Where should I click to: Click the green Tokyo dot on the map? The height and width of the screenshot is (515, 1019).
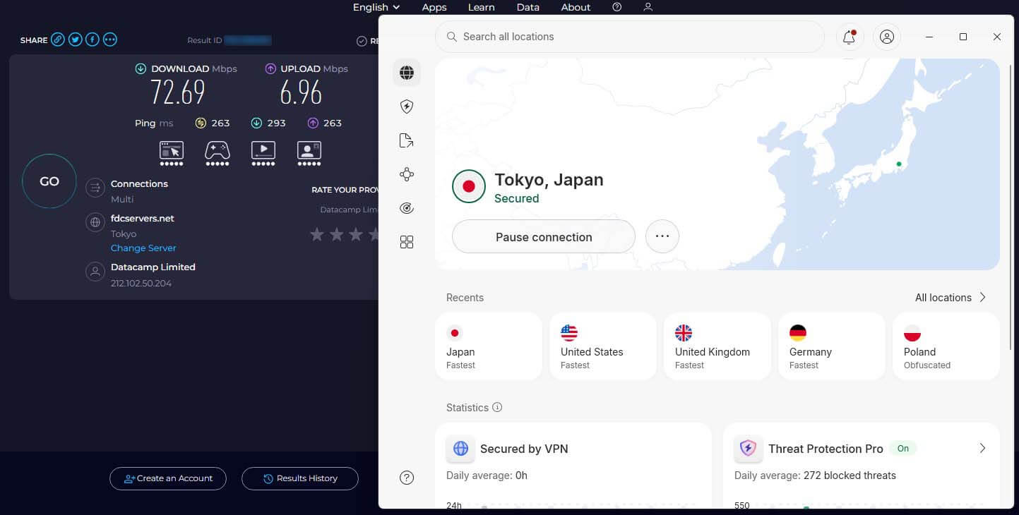coord(899,164)
